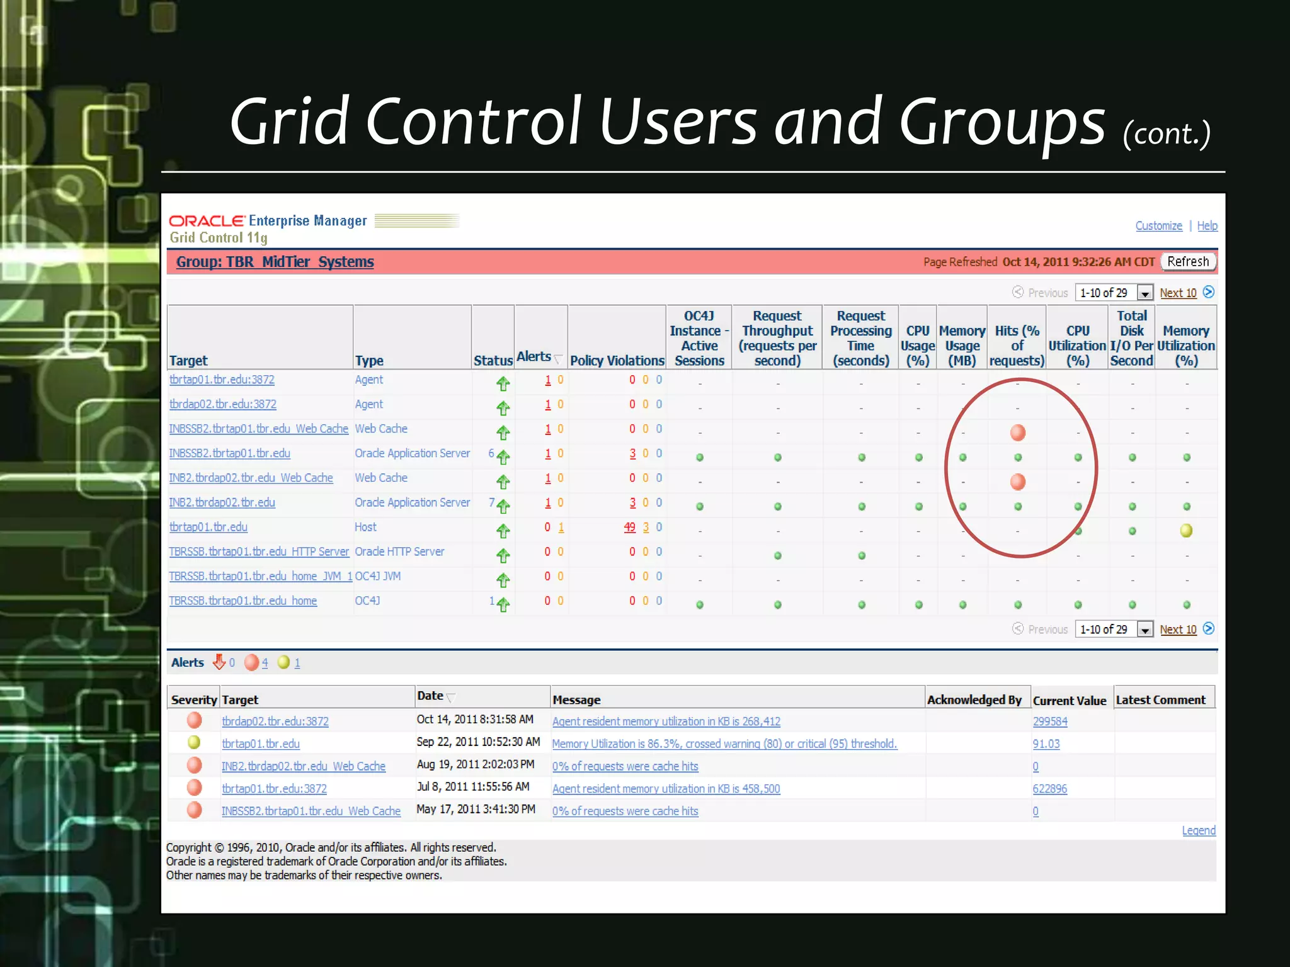This screenshot has height=967, width=1290.
Task: Click the top Next 10 arrow icon
Action: (x=1208, y=292)
